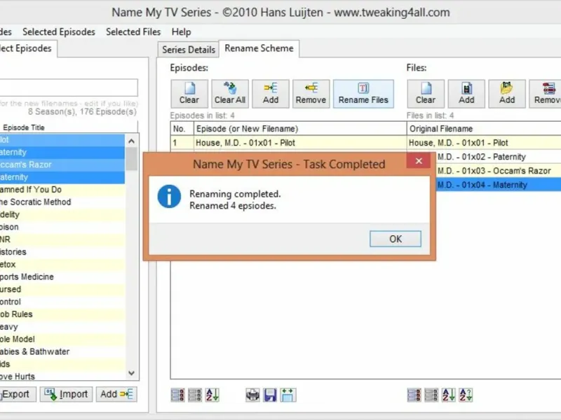Select the Role Model episode
Image resolution: width=561 pixels, height=420 pixels.
[62, 339]
